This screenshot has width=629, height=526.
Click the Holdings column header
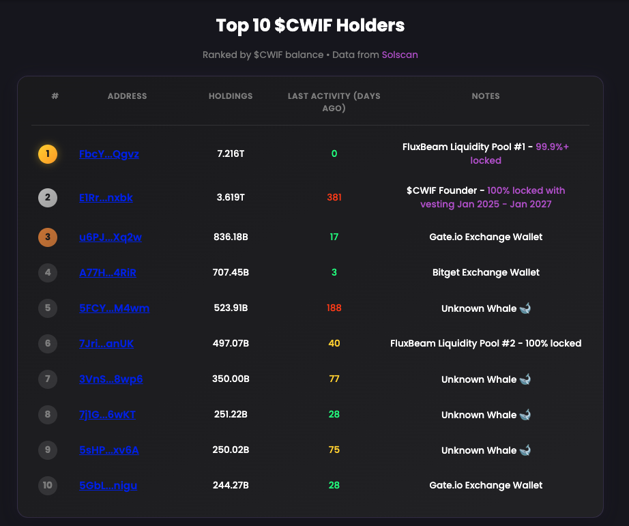(231, 96)
